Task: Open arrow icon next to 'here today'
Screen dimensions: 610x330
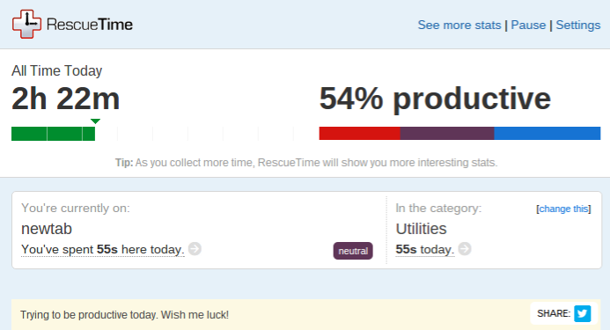Action: point(195,249)
